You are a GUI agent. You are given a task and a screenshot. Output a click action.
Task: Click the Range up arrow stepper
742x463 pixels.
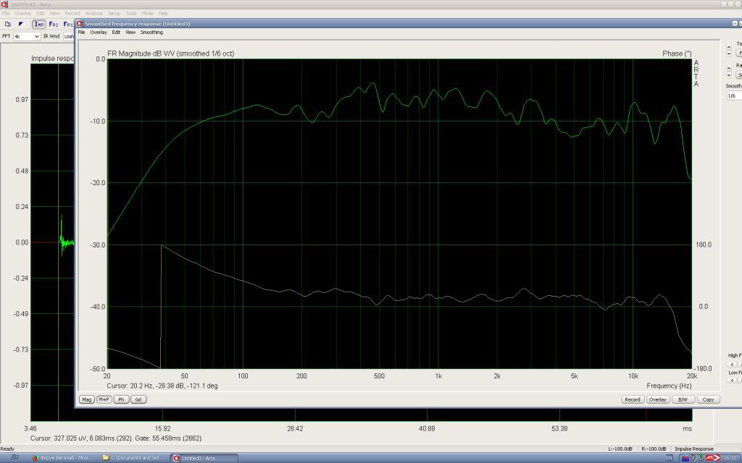[x=729, y=68]
